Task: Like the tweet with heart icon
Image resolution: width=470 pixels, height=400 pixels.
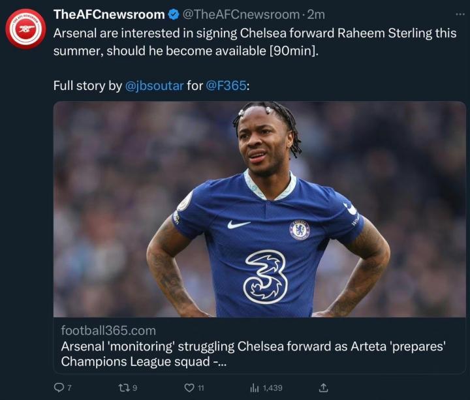Action: pos(189,388)
